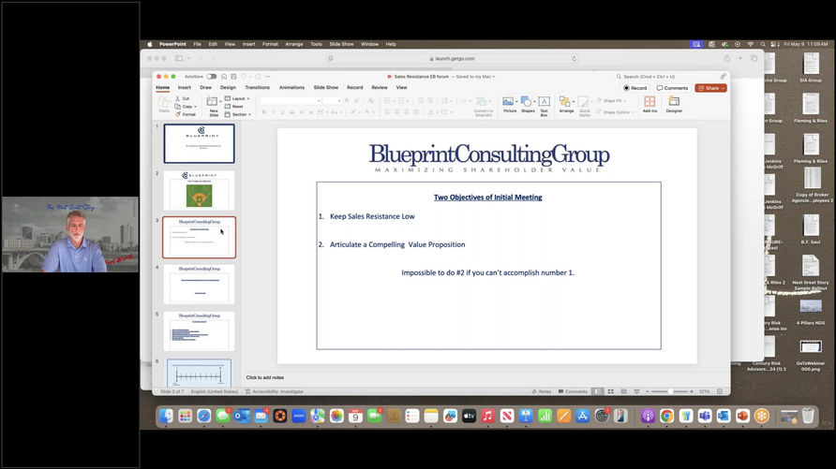Reset the slide layout

234,107
